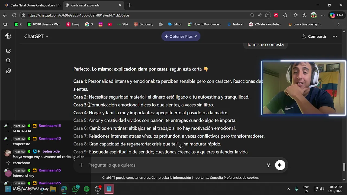Click the ChatGPT logo in the sidebar
Screen dimensions: 347x195
pyautogui.click(x=8, y=36)
